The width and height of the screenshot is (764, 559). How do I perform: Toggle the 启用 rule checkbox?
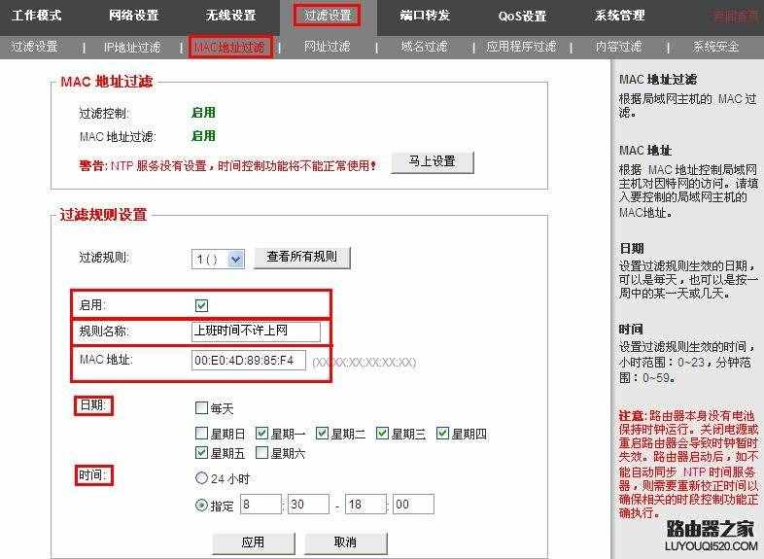coord(201,305)
